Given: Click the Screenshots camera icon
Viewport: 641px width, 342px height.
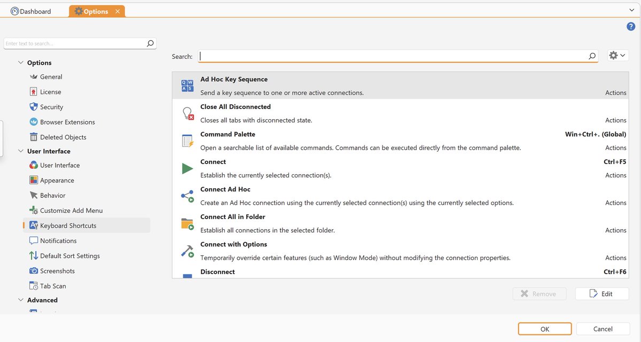Looking at the screenshot, I should [x=34, y=271].
